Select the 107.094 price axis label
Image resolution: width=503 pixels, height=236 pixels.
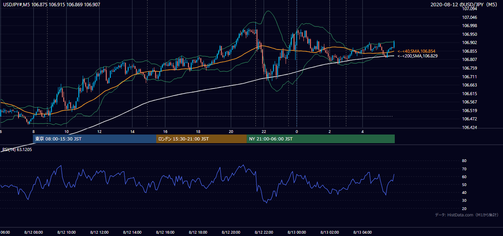click(x=470, y=9)
